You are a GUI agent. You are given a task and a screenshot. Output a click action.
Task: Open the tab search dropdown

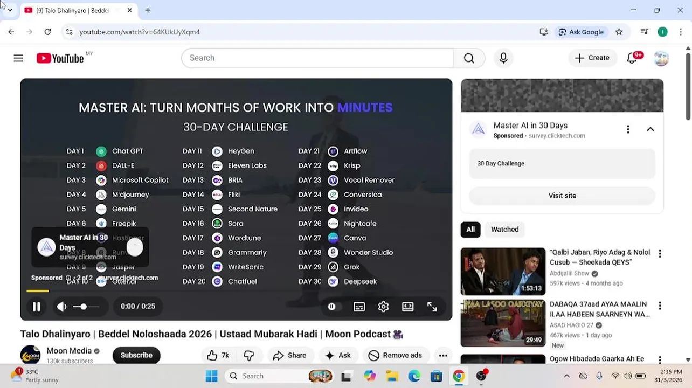10,10
